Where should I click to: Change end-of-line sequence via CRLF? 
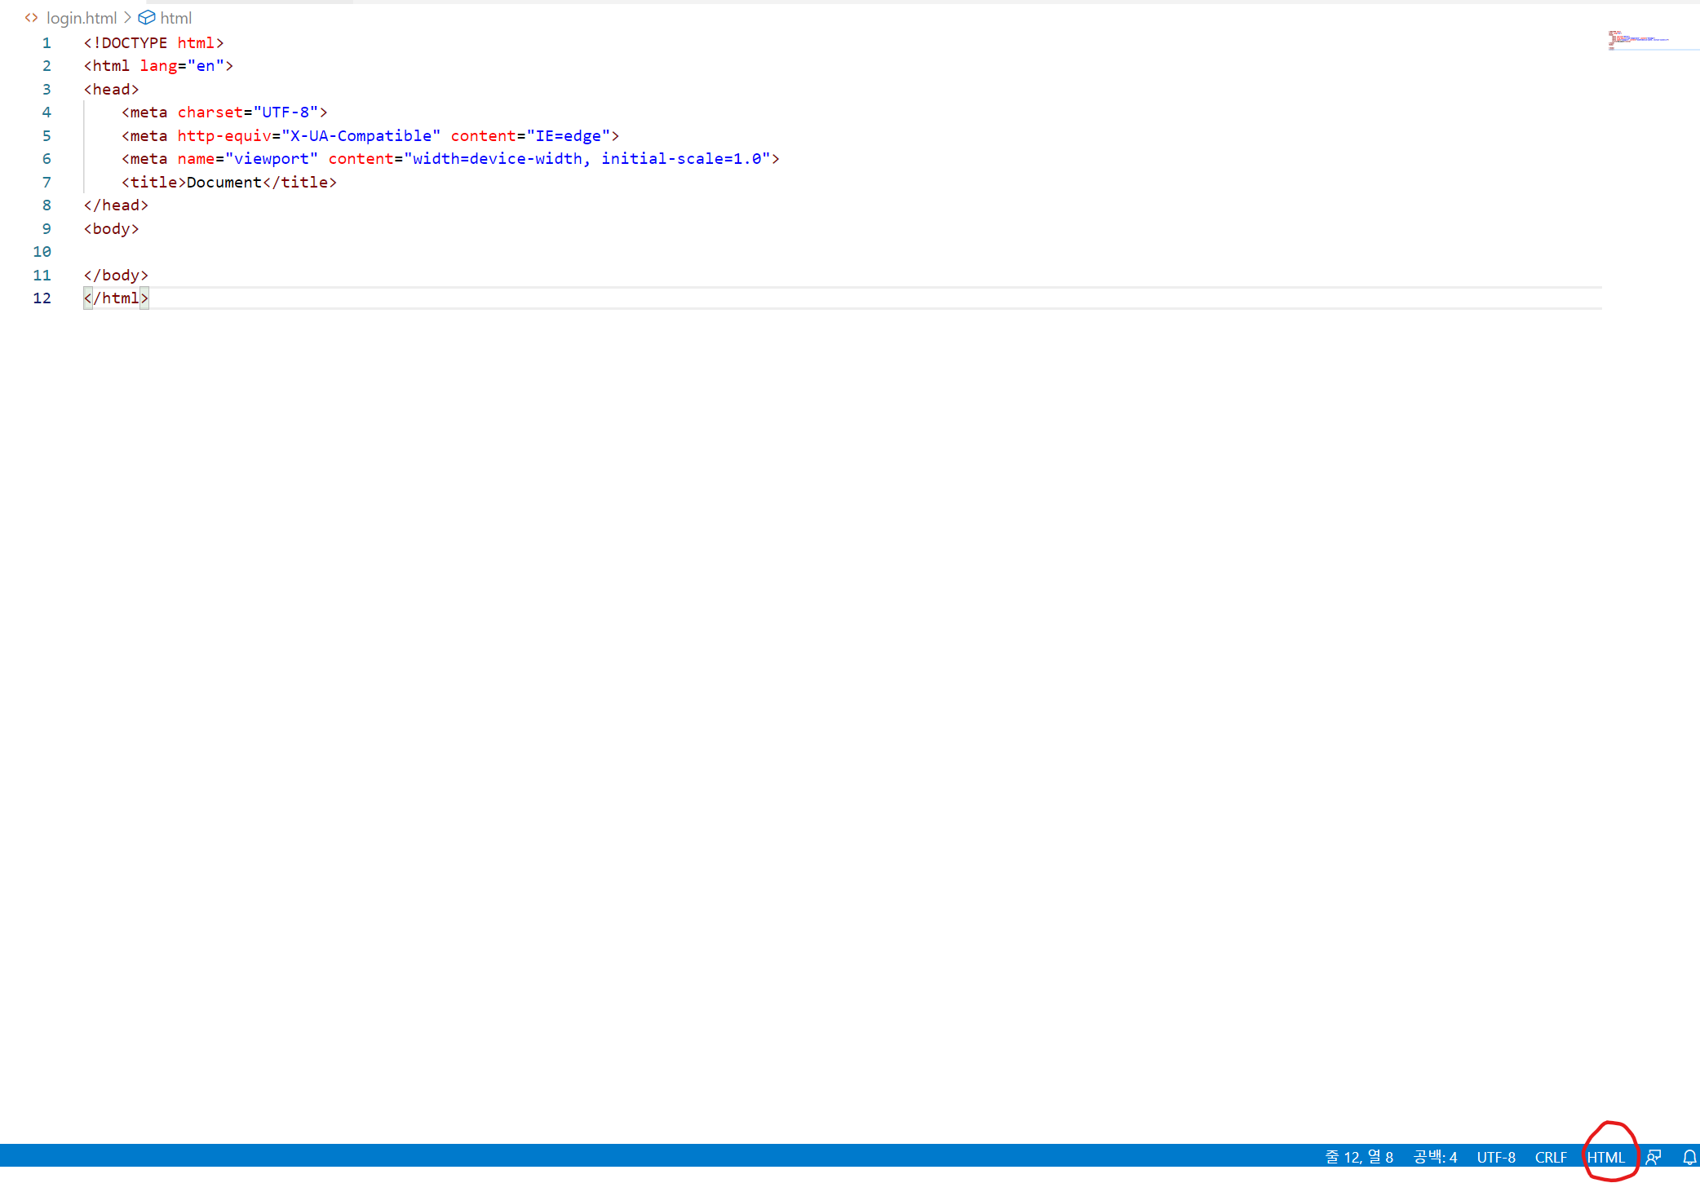(x=1550, y=1157)
